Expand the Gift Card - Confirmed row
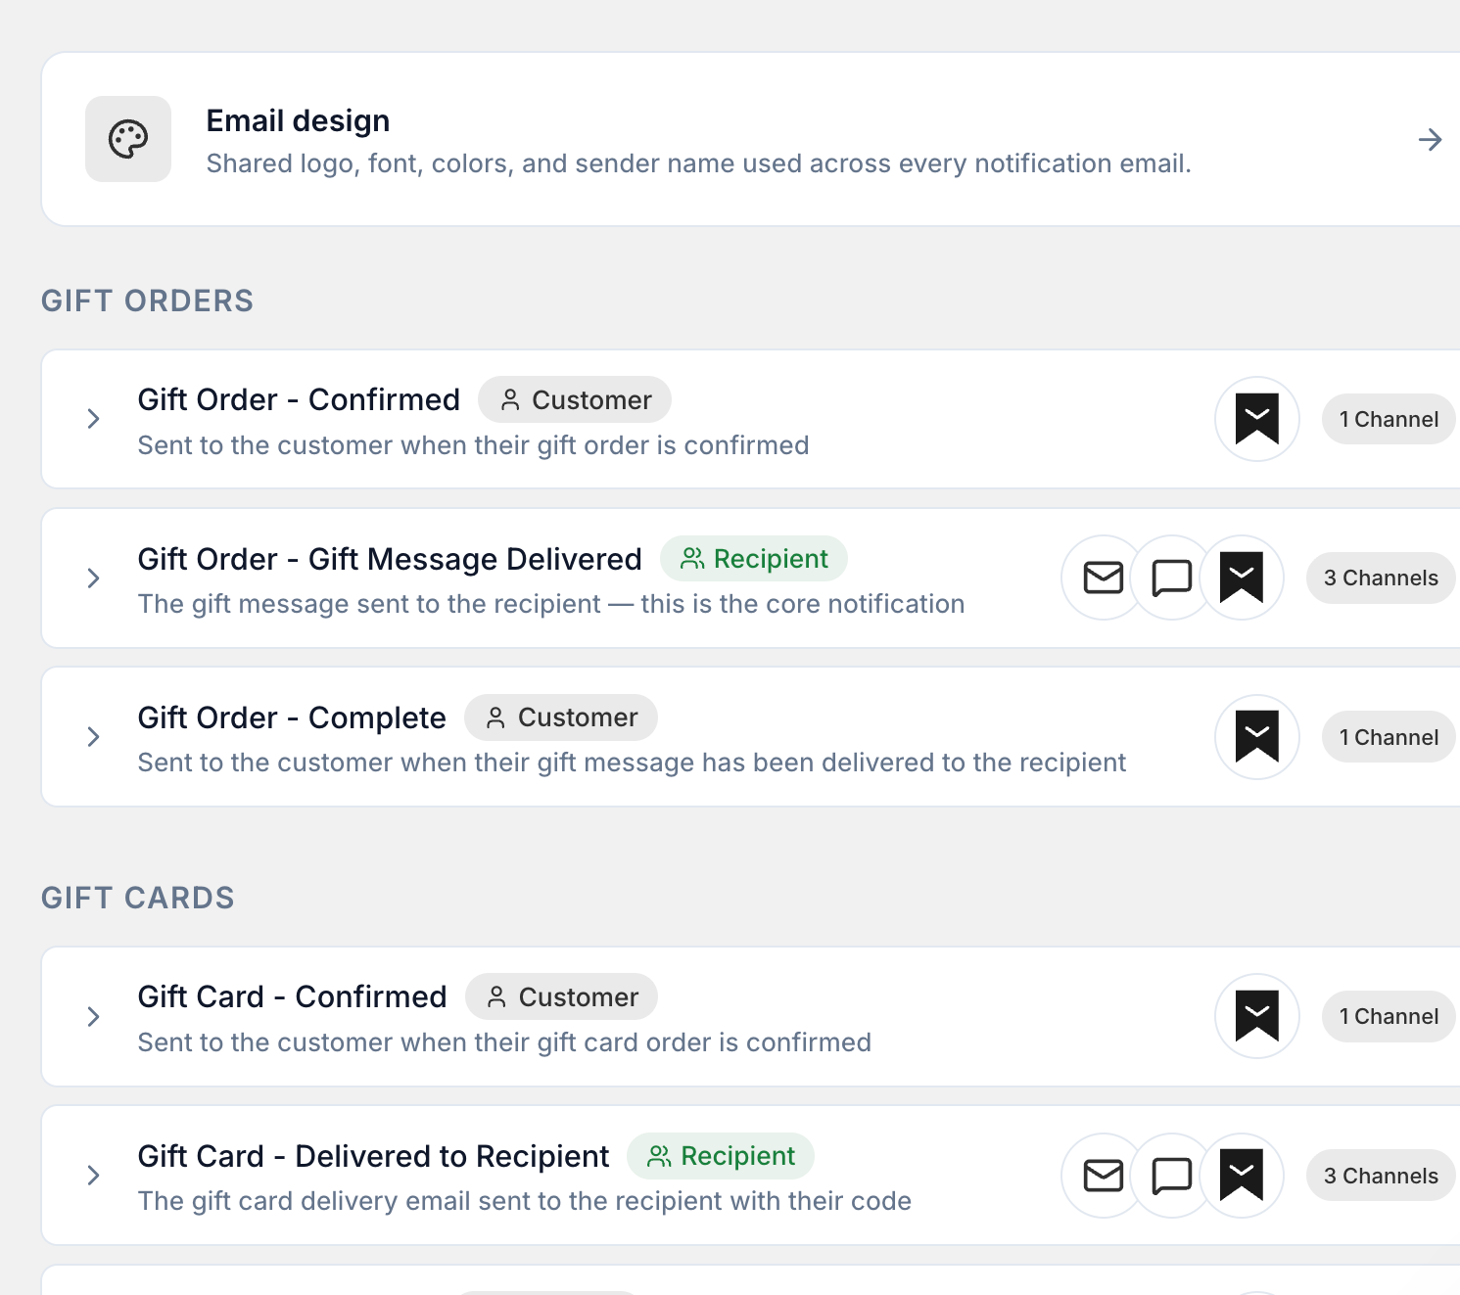This screenshot has height=1295, width=1460. tap(94, 1016)
